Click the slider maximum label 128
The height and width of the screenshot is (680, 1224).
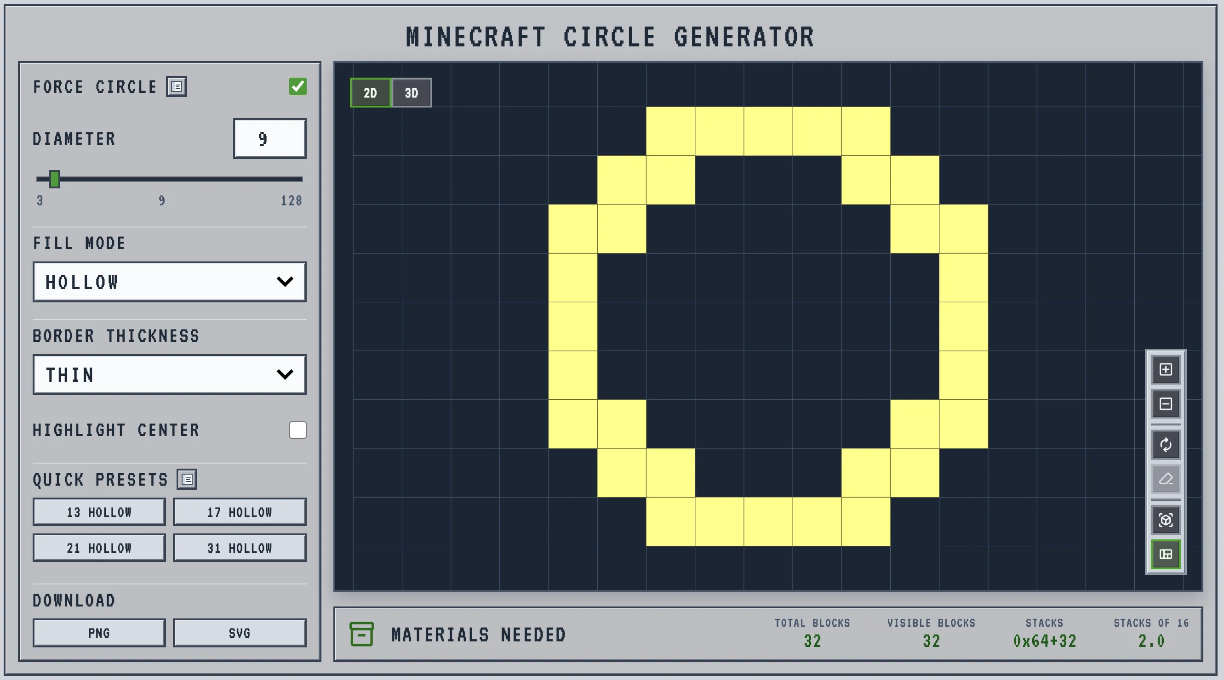291,200
